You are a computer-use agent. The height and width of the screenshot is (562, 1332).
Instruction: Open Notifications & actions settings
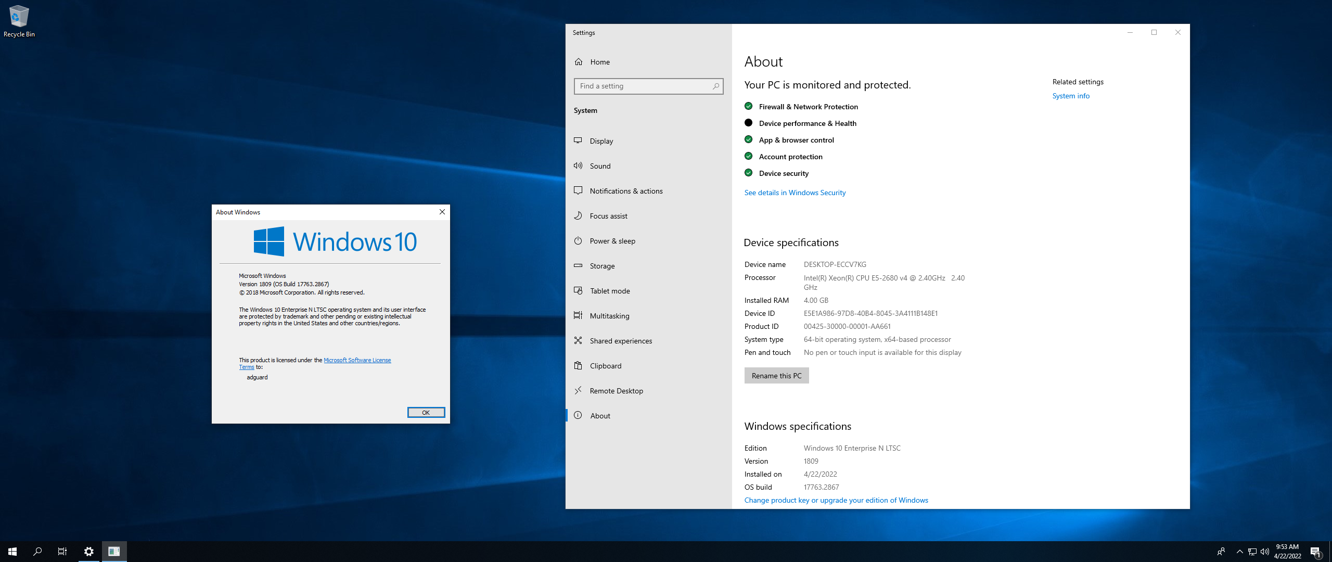[x=648, y=191]
